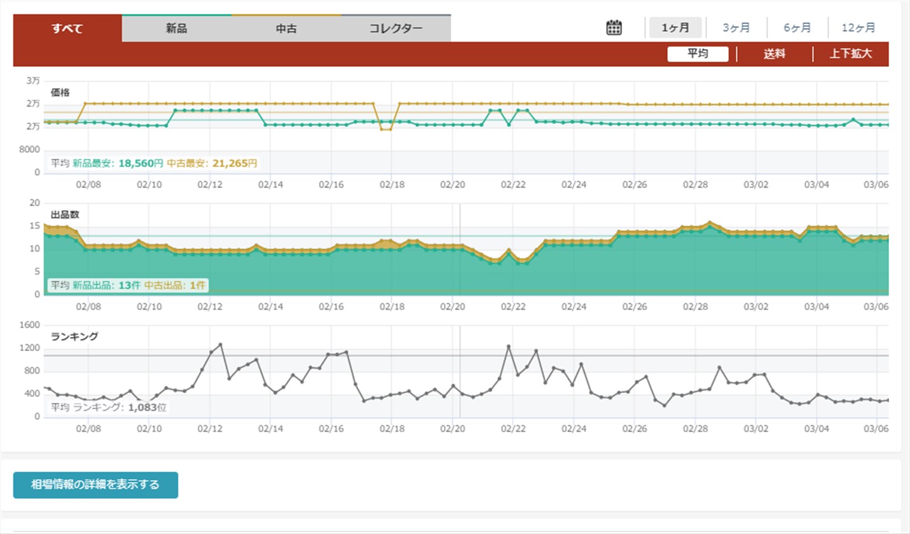Image resolution: width=910 pixels, height=534 pixels.
Task: Switch to the 中古 tab
Action: tap(286, 29)
